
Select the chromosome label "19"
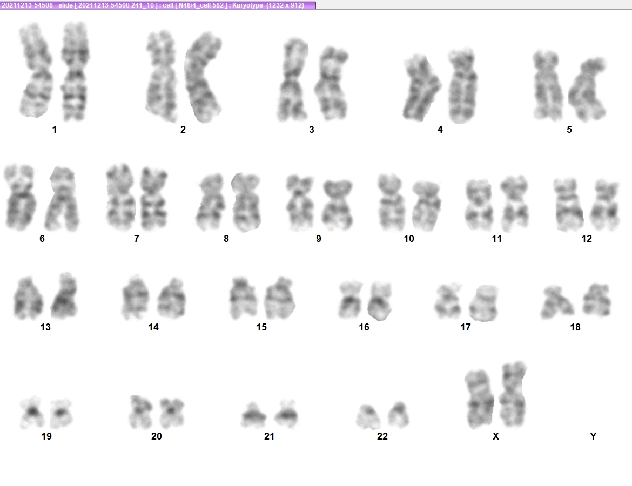(46, 436)
